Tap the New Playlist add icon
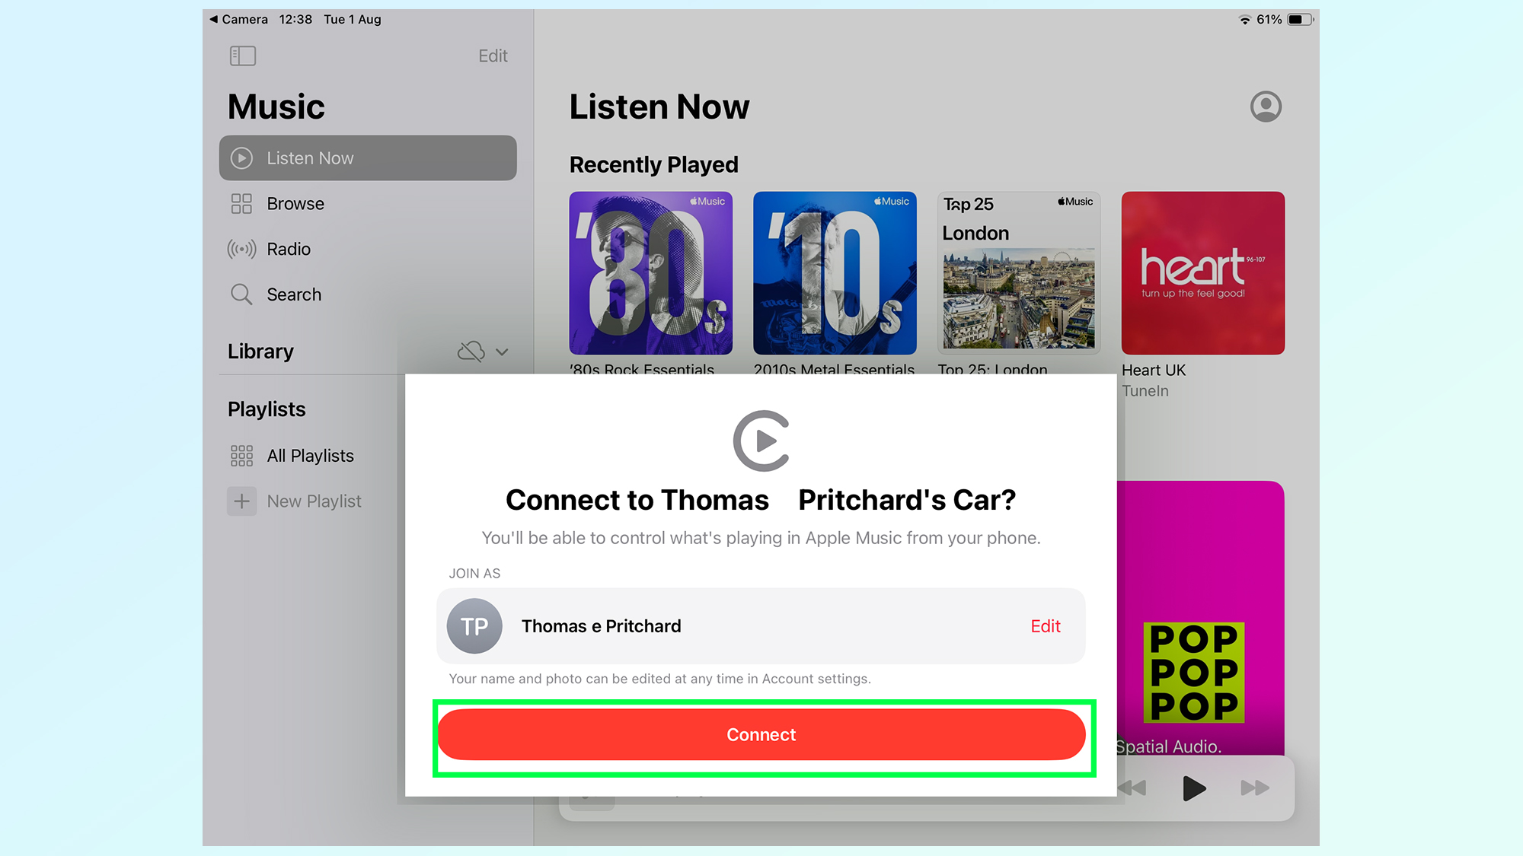Screen dimensions: 1523x856 [241, 501]
